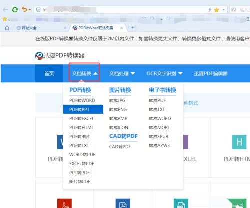Choose PDF转WORD from dropdown
The height and width of the screenshot is (208, 250).
pyautogui.click(x=82, y=100)
